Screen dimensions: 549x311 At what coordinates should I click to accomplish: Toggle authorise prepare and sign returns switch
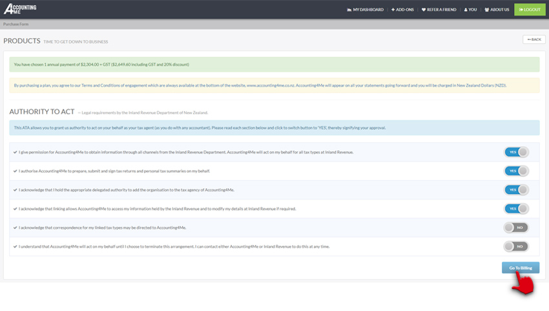516,171
